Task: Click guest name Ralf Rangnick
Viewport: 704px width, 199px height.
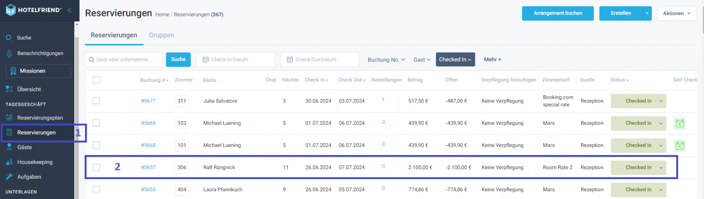Action: pyautogui.click(x=219, y=167)
